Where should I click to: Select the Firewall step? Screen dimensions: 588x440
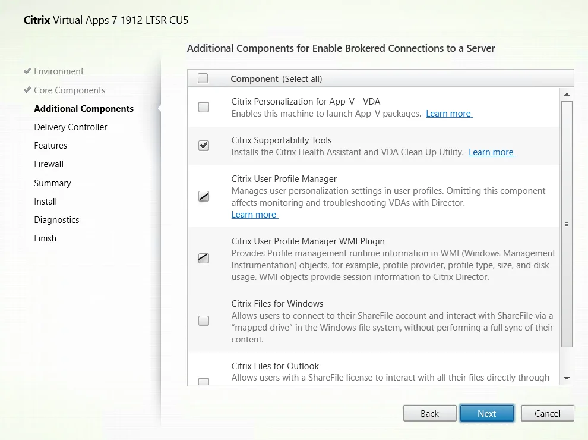49,164
